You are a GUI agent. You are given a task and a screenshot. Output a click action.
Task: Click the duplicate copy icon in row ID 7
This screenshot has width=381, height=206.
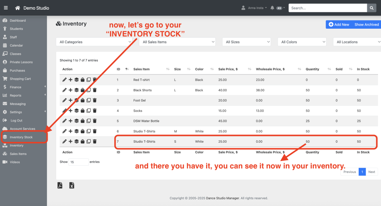pyautogui.click(x=89, y=141)
